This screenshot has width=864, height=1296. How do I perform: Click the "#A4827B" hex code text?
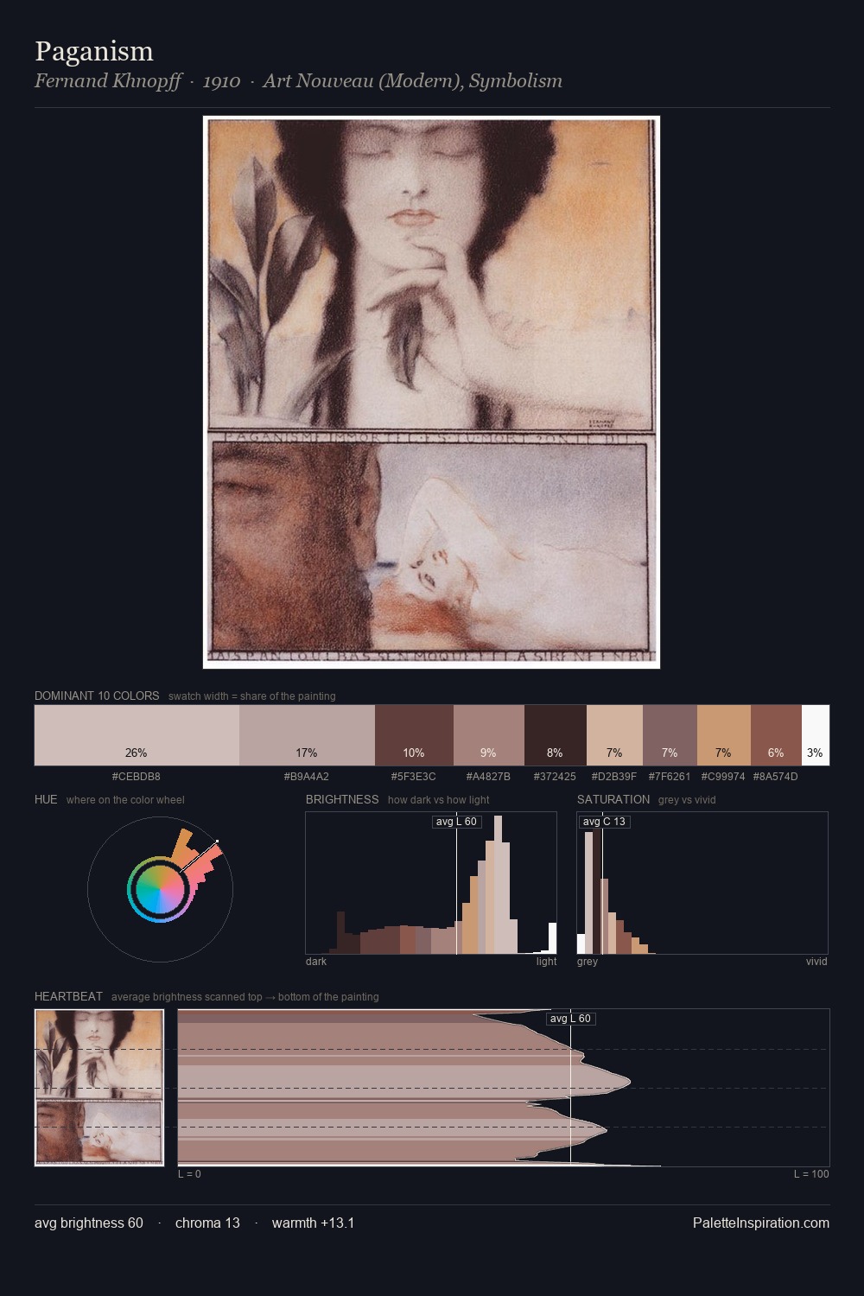point(488,777)
